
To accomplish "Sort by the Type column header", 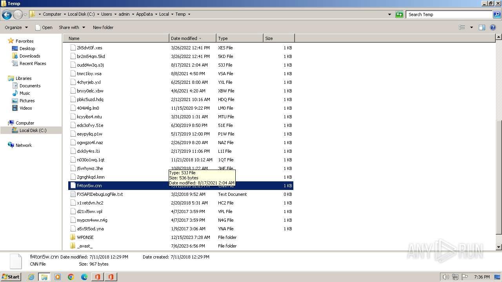I will 240,38.
